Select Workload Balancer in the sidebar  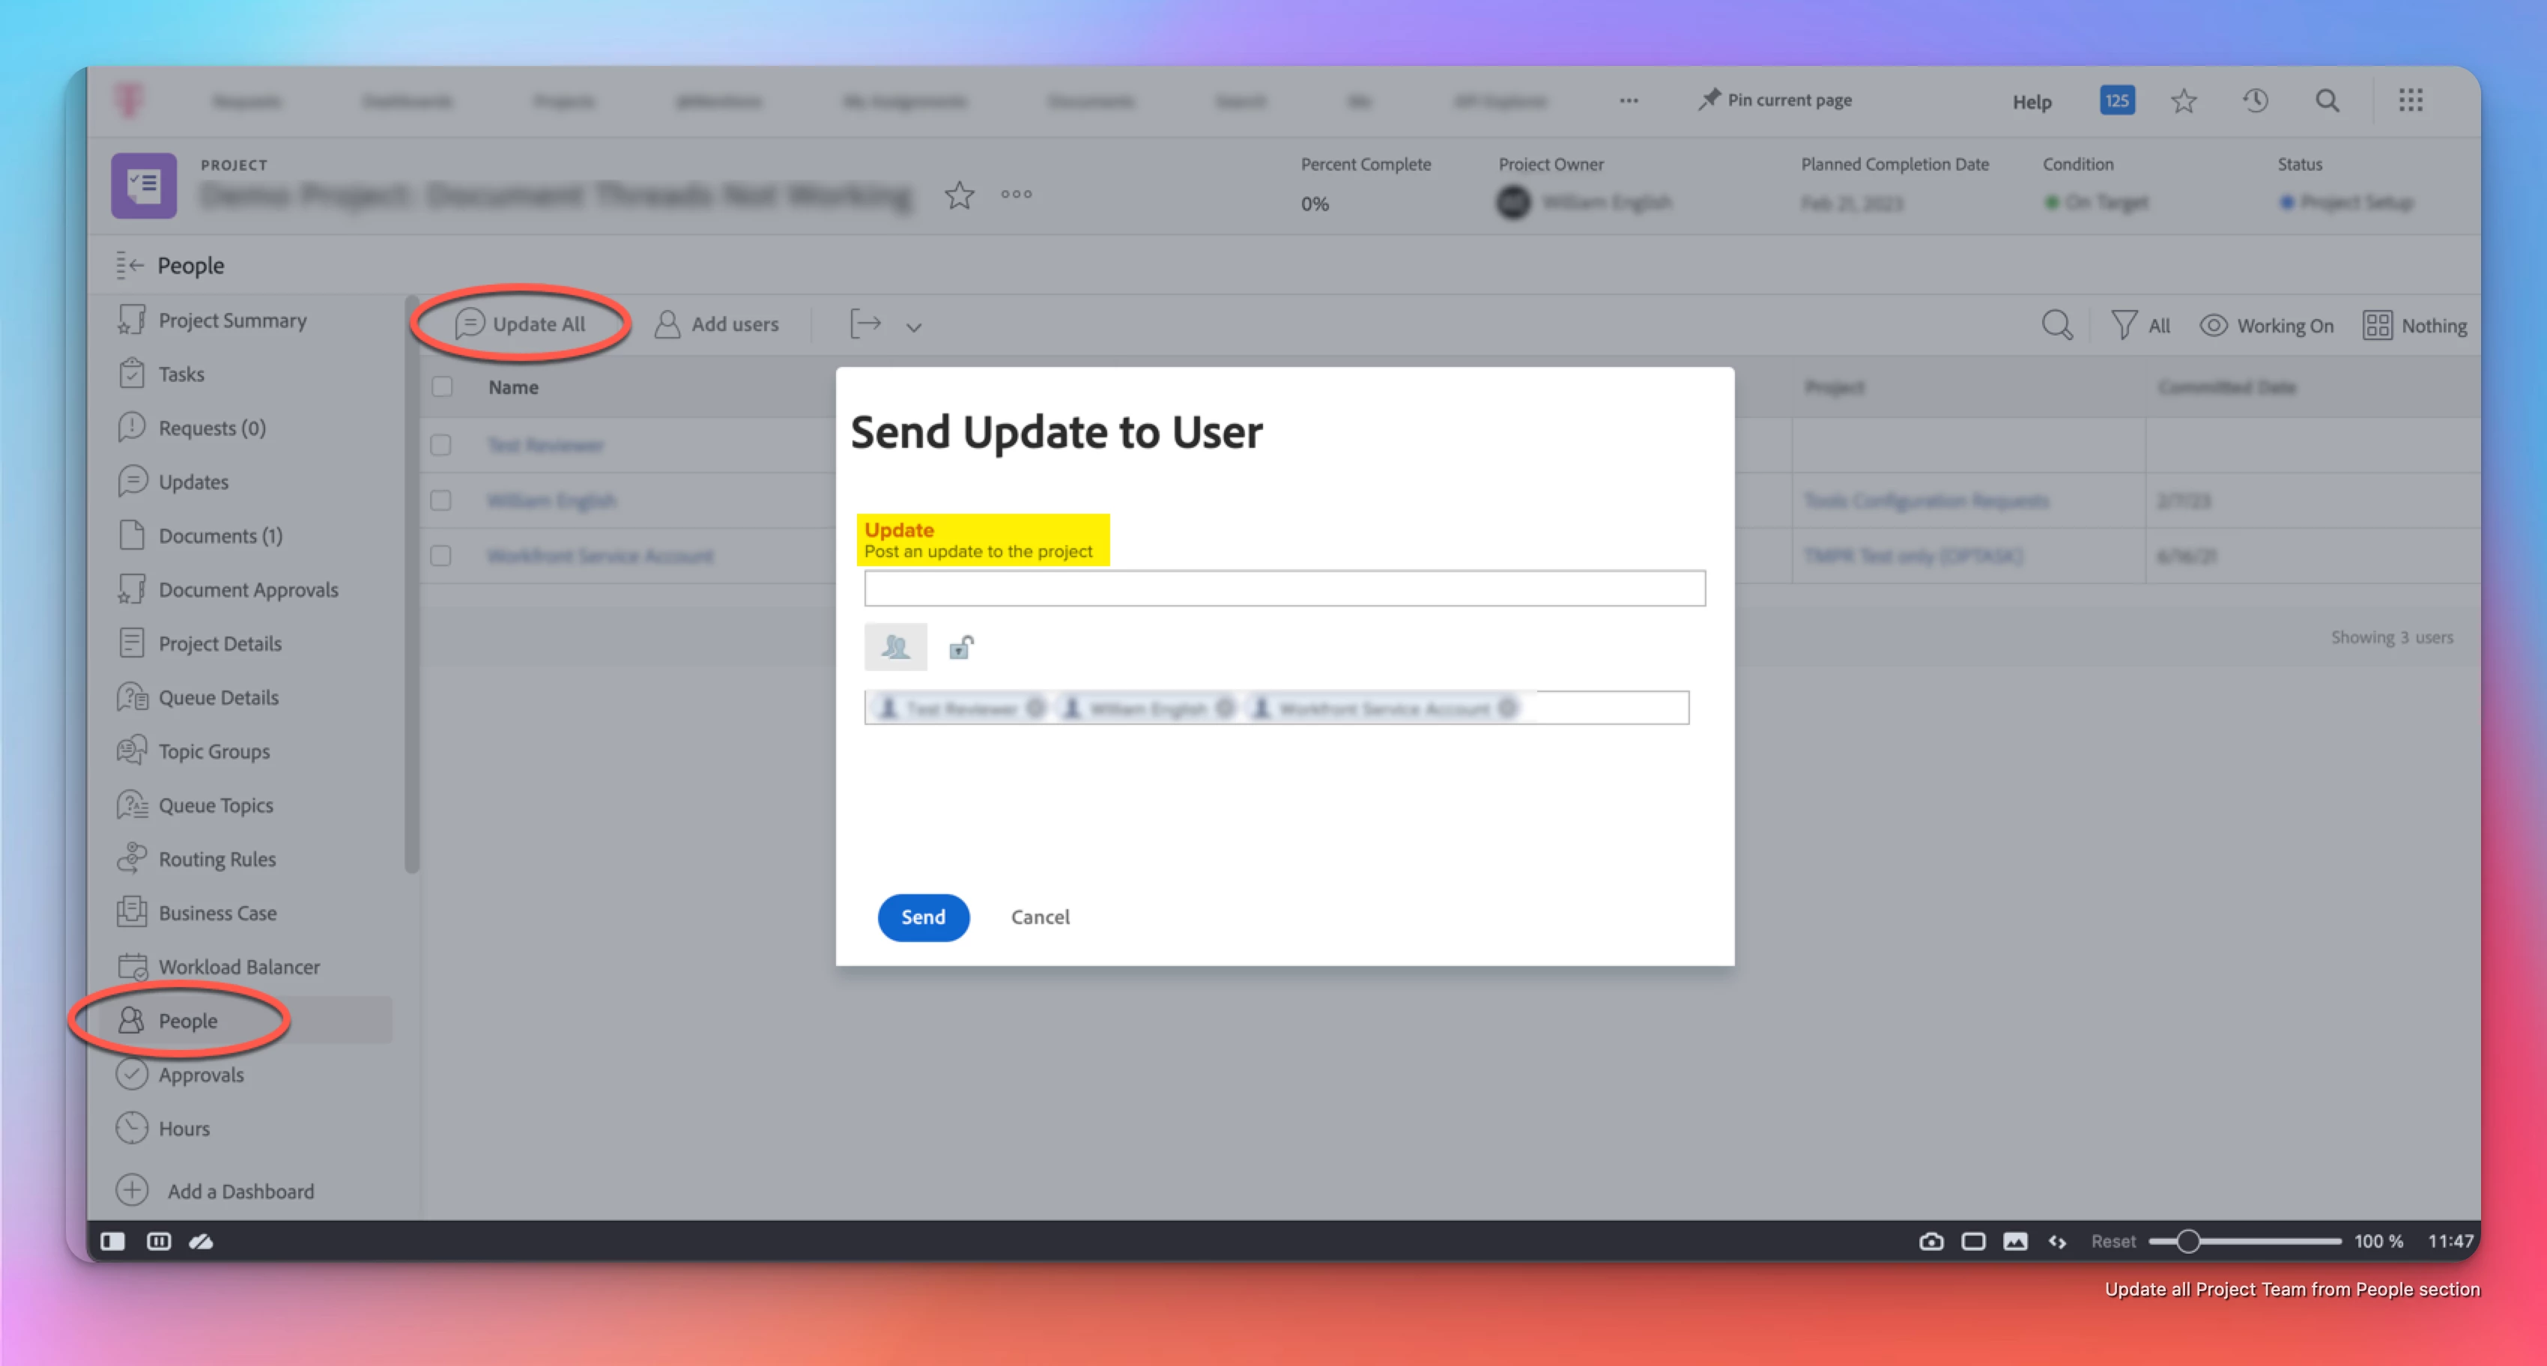click(238, 967)
